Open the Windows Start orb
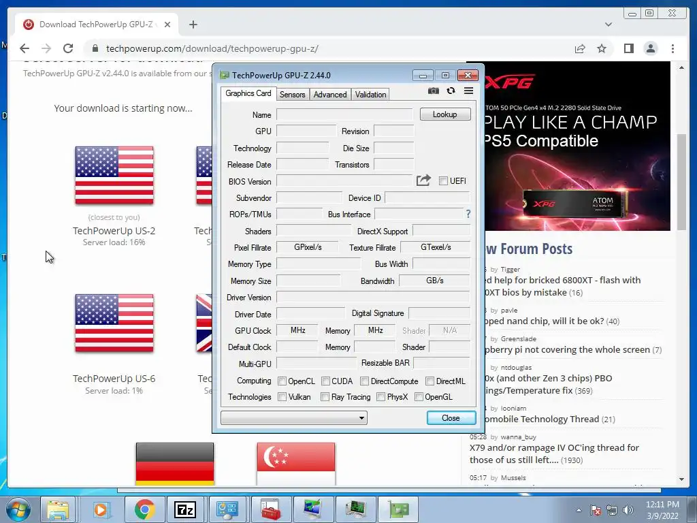 tap(18, 509)
